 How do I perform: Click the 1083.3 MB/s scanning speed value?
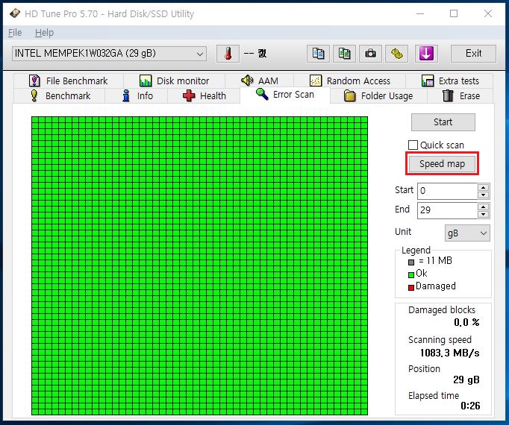(x=449, y=353)
